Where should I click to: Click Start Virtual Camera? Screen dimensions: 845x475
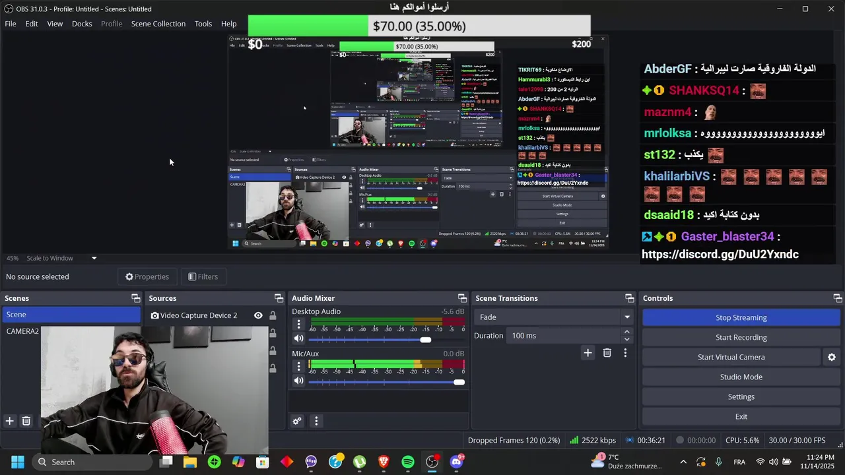coord(731,357)
